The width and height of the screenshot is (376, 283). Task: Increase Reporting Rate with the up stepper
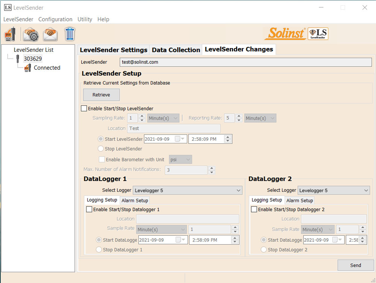click(x=239, y=116)
